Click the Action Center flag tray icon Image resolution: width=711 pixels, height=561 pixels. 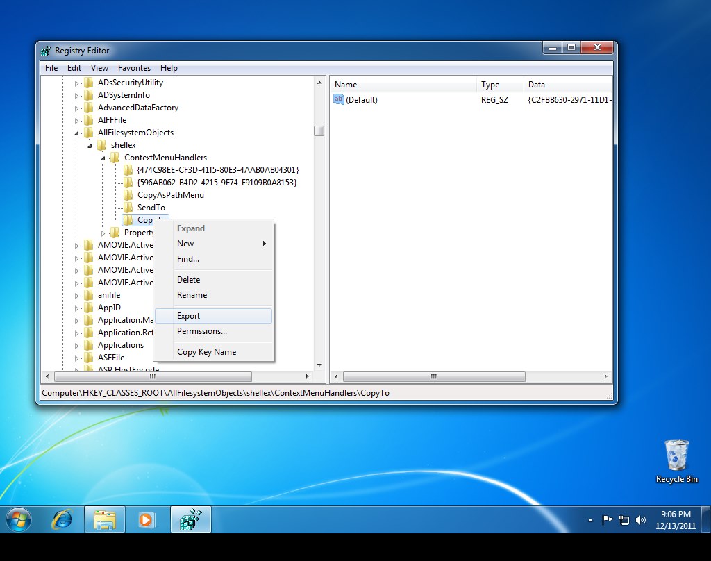[607, 520]
